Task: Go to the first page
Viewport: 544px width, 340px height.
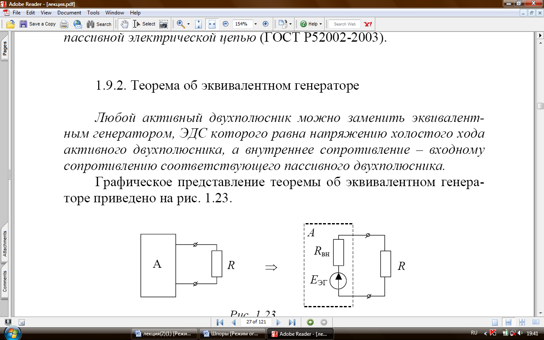Action: [220, 322]
